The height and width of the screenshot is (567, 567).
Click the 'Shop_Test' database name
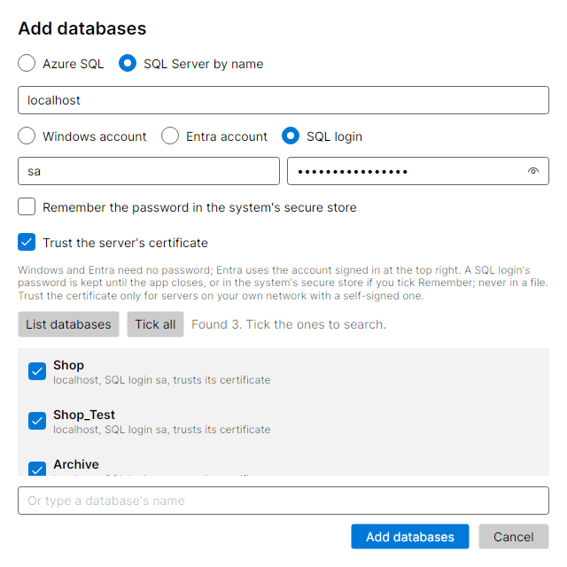[84, 415]
